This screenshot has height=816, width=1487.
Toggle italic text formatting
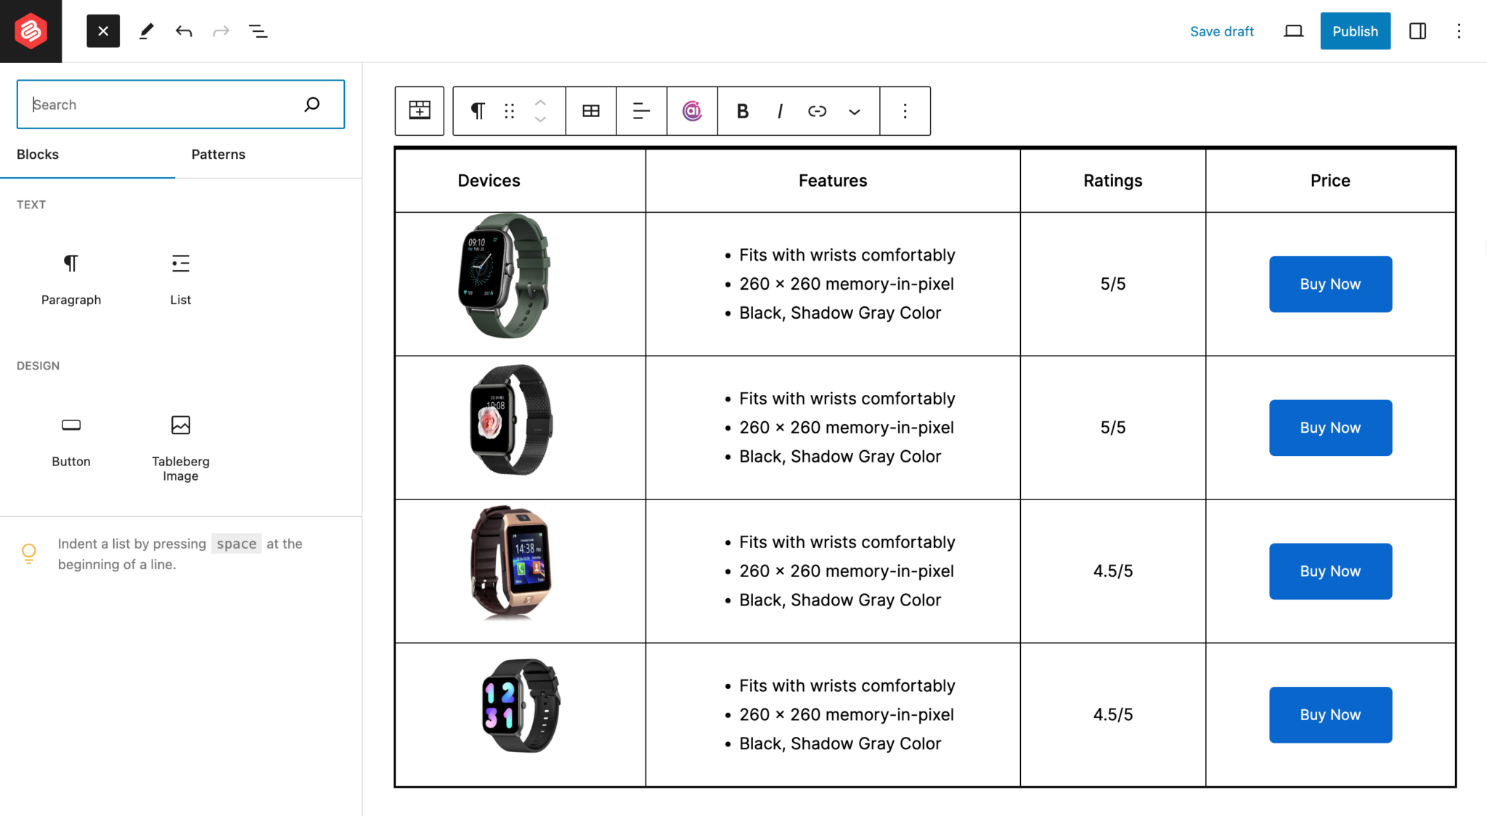click(780, 111)
